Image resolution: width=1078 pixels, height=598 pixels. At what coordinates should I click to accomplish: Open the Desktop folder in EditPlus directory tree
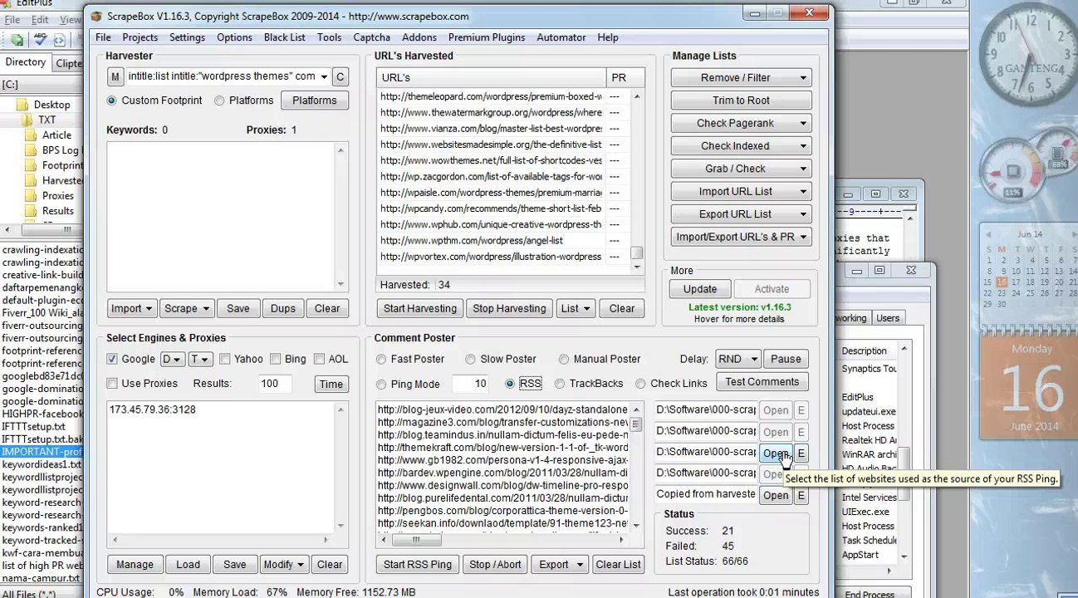click(x=51, y=105)
